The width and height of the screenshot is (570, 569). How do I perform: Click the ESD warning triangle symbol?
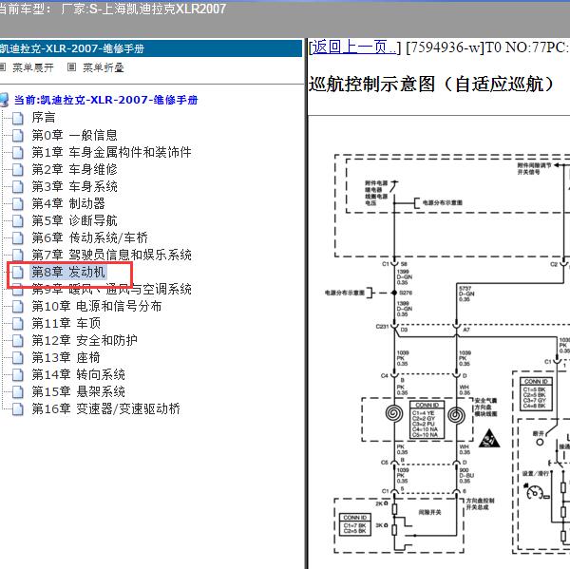coord(489,439)
